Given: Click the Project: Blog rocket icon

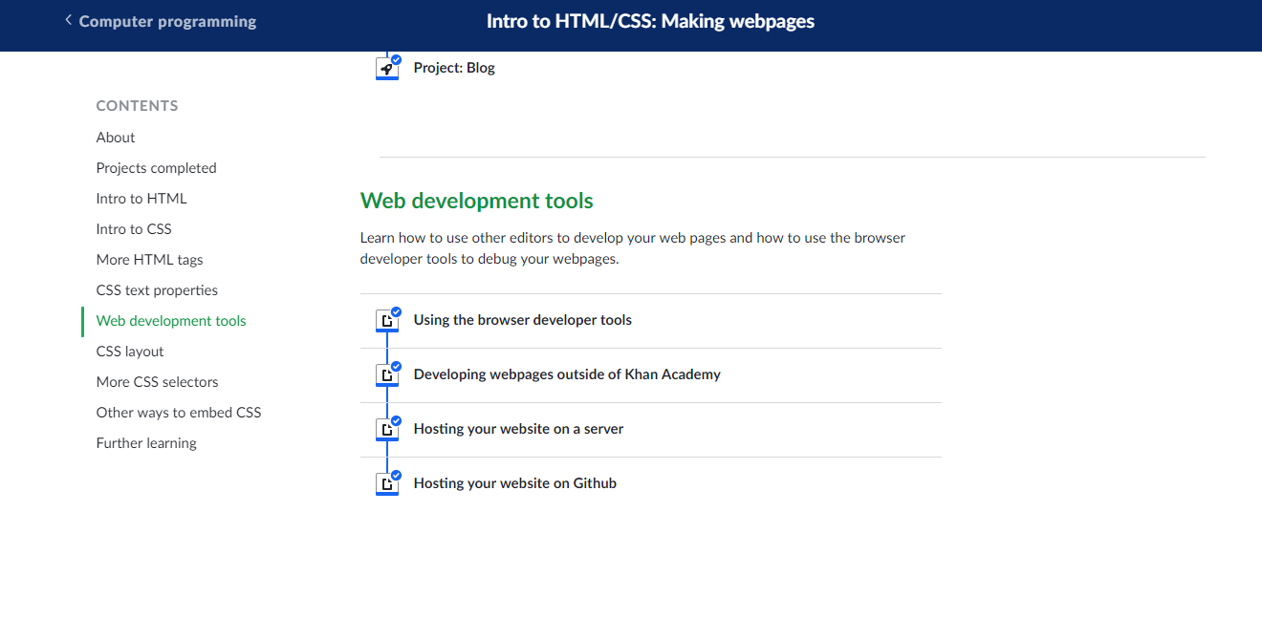Looking at the screenshot, I should tap(387, 68).
